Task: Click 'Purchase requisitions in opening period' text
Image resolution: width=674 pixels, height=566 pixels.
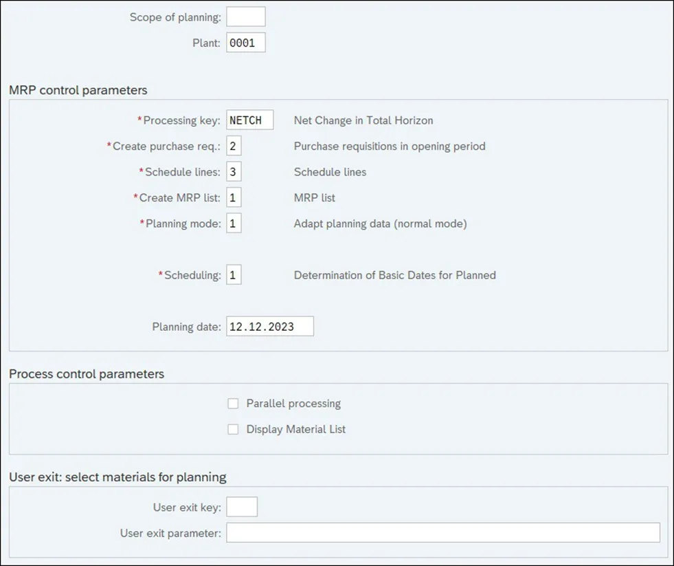Action: coord(390,146)
